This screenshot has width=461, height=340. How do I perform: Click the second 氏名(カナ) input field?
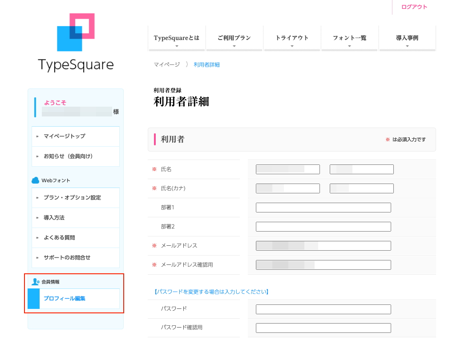click(362, 188)
